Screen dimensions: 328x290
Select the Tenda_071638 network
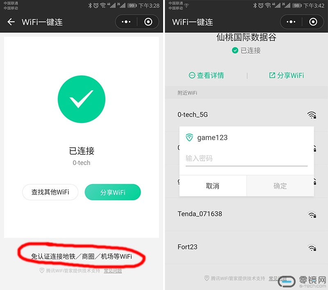(246, 214)
